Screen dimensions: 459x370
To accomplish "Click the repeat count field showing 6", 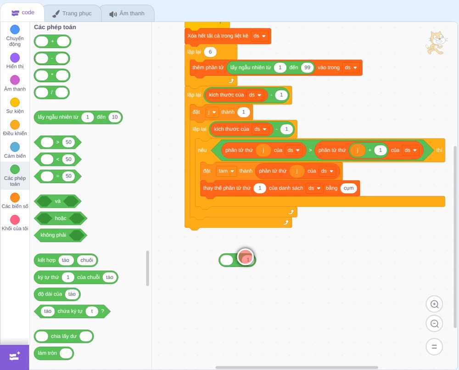I will click(210, 52).
